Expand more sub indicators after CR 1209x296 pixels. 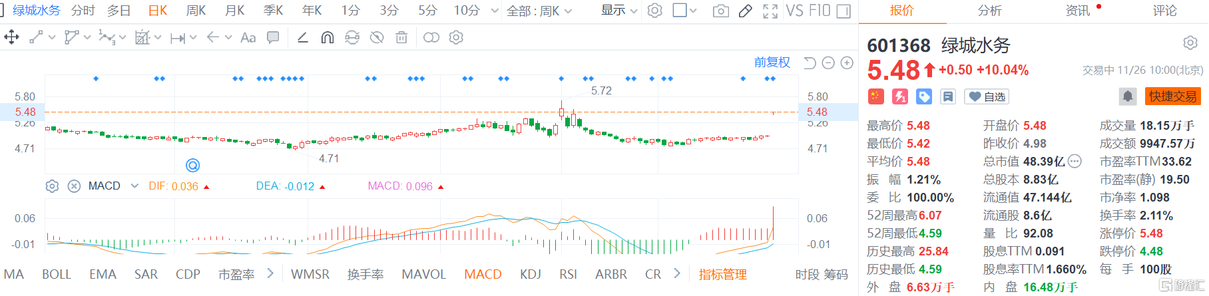[x=676, y=273]
